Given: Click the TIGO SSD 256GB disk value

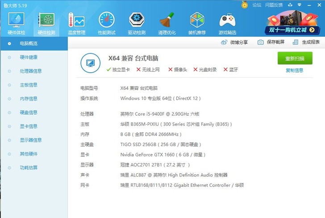Looking at the screenshot, I should point(161,145).
